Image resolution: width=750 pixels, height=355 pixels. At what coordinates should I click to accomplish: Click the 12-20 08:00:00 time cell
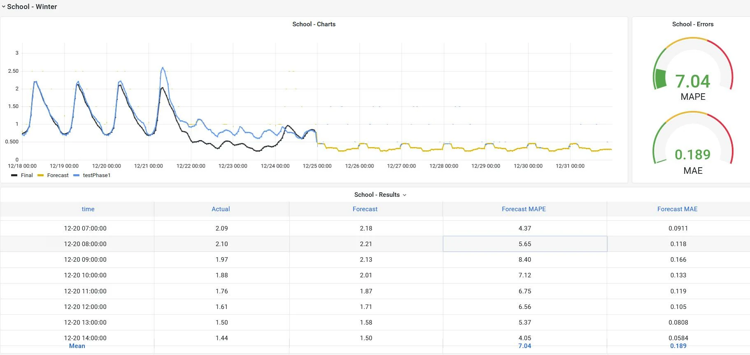[x=85, y=244]
